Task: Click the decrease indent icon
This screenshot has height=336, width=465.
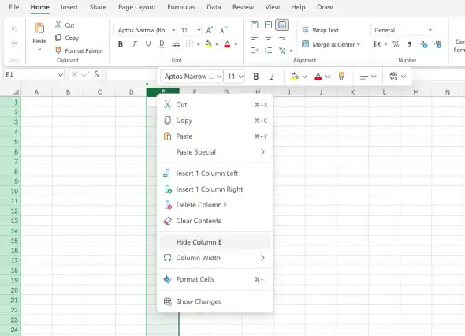Action: pos(254,50)
